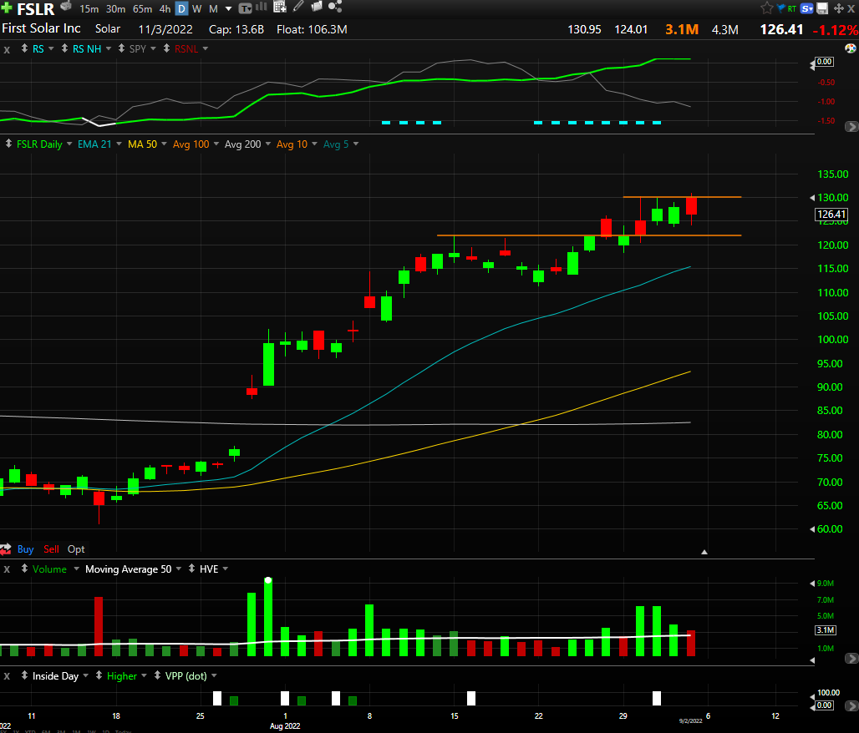Click the Solar industry label

pos(108,29)
